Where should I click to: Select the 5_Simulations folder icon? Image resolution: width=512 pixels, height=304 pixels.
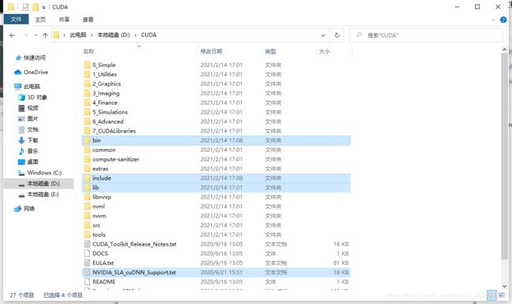pos(87,112)
